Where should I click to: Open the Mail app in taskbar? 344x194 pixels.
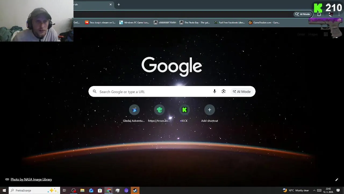coord(91,190)
